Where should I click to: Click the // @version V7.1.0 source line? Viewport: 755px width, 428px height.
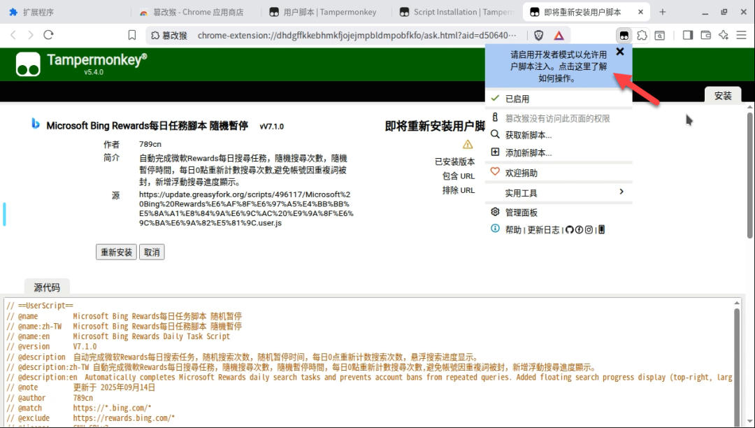click(x=52, y=347)
